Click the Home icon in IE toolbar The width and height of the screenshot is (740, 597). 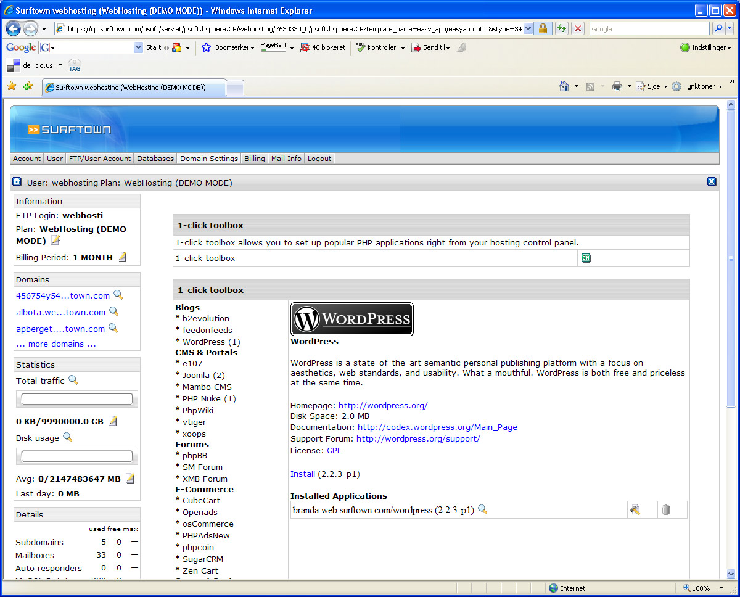coord(564,86)
